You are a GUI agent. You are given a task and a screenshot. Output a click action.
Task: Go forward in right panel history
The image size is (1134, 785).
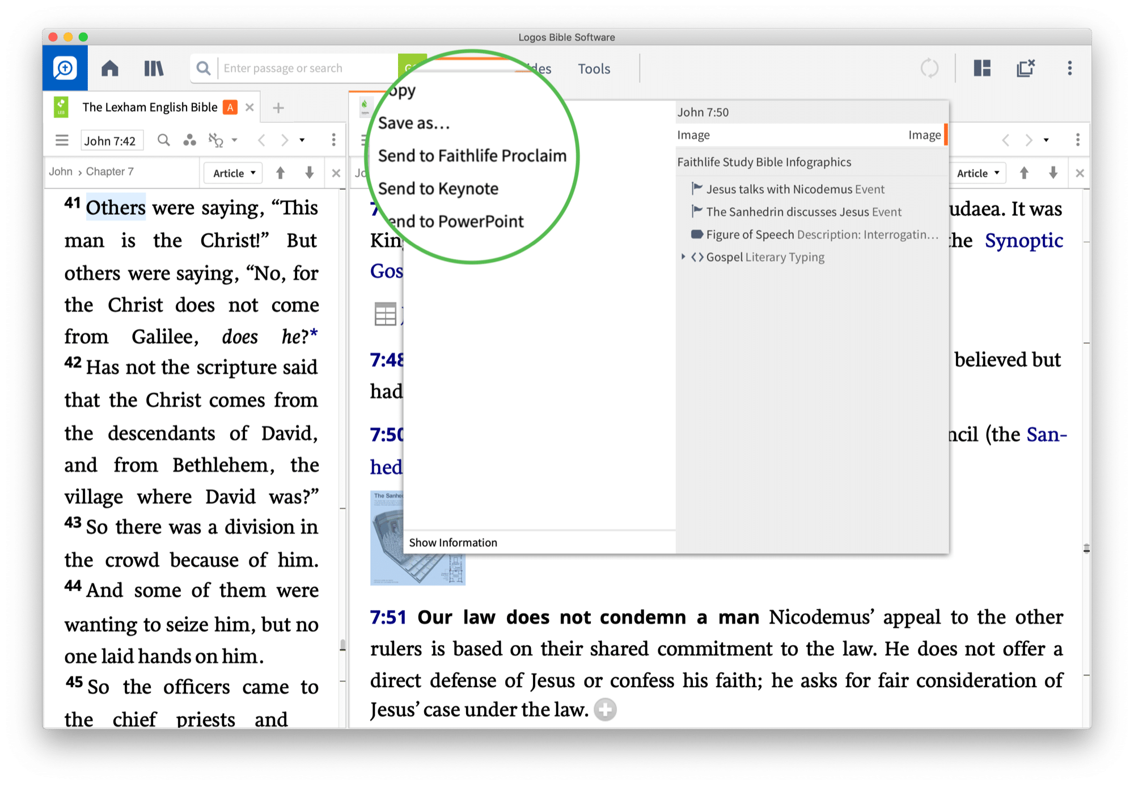(x=1029, y=140)
